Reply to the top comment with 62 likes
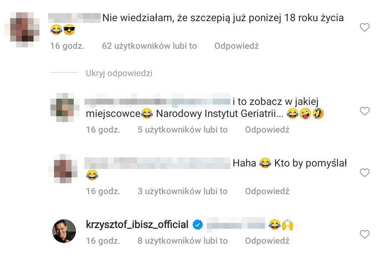This screenshot has width=383, height=267. [237, 46]
